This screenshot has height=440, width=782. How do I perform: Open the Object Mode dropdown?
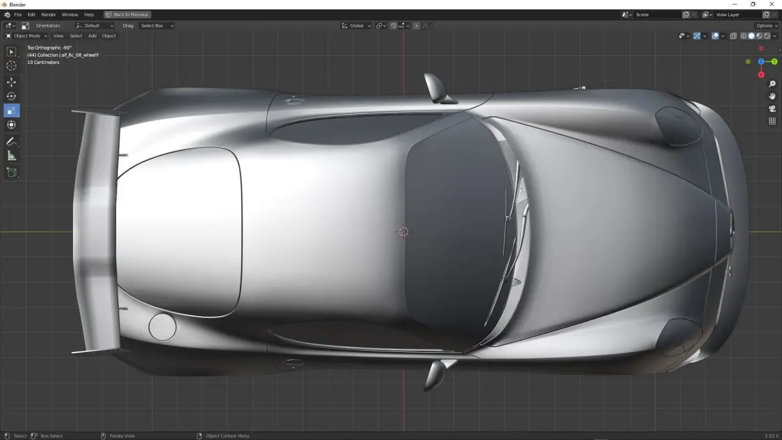tap(26, 36)
